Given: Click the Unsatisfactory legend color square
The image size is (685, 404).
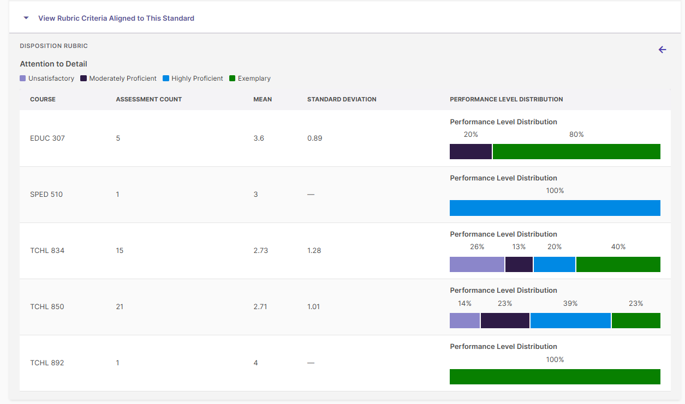Looking at the screenshot, I should (x=23, y=79).
